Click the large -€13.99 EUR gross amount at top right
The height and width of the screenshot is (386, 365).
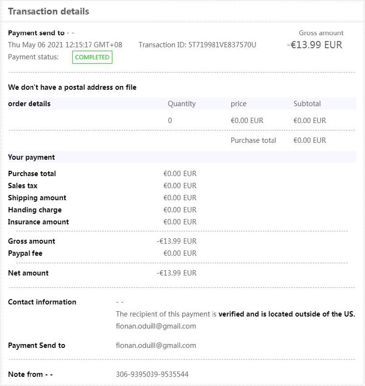click(314, 45)
